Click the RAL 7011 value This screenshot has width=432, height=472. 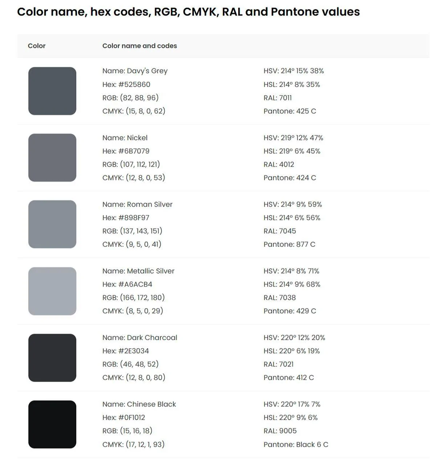click(278, 98)
